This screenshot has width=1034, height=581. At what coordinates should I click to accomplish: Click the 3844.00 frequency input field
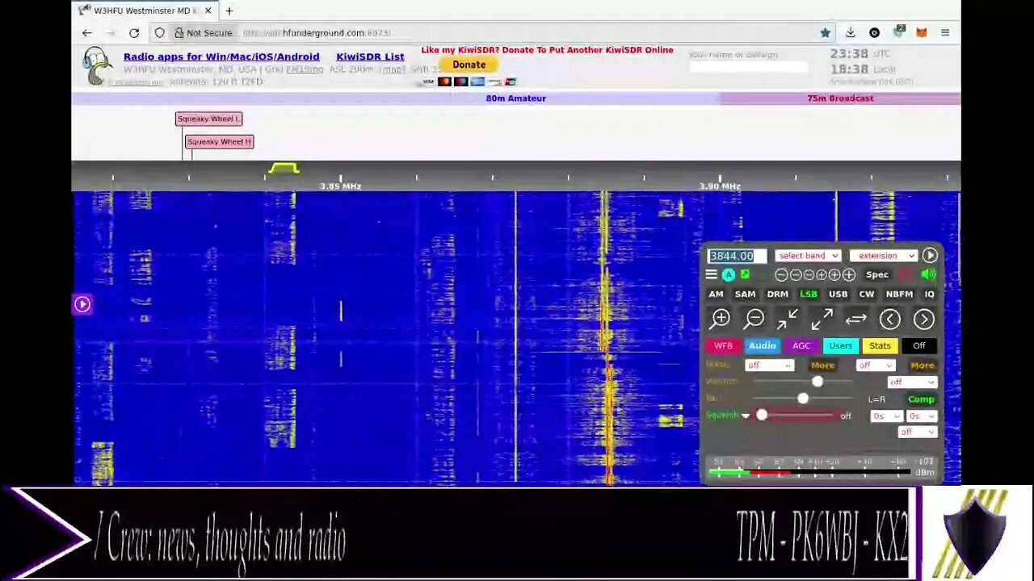(738, 256)
